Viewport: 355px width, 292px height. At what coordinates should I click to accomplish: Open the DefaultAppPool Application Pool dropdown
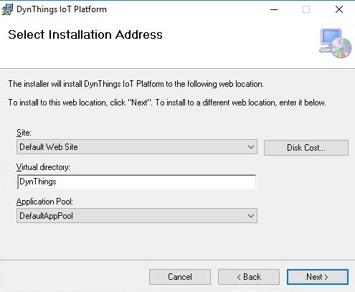(x=137, y=216)
